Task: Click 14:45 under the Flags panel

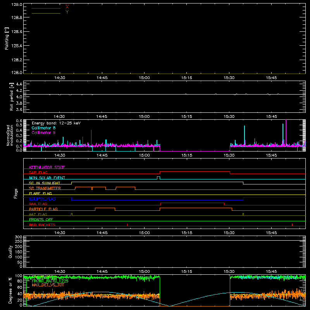Action: tap(102, 233)
